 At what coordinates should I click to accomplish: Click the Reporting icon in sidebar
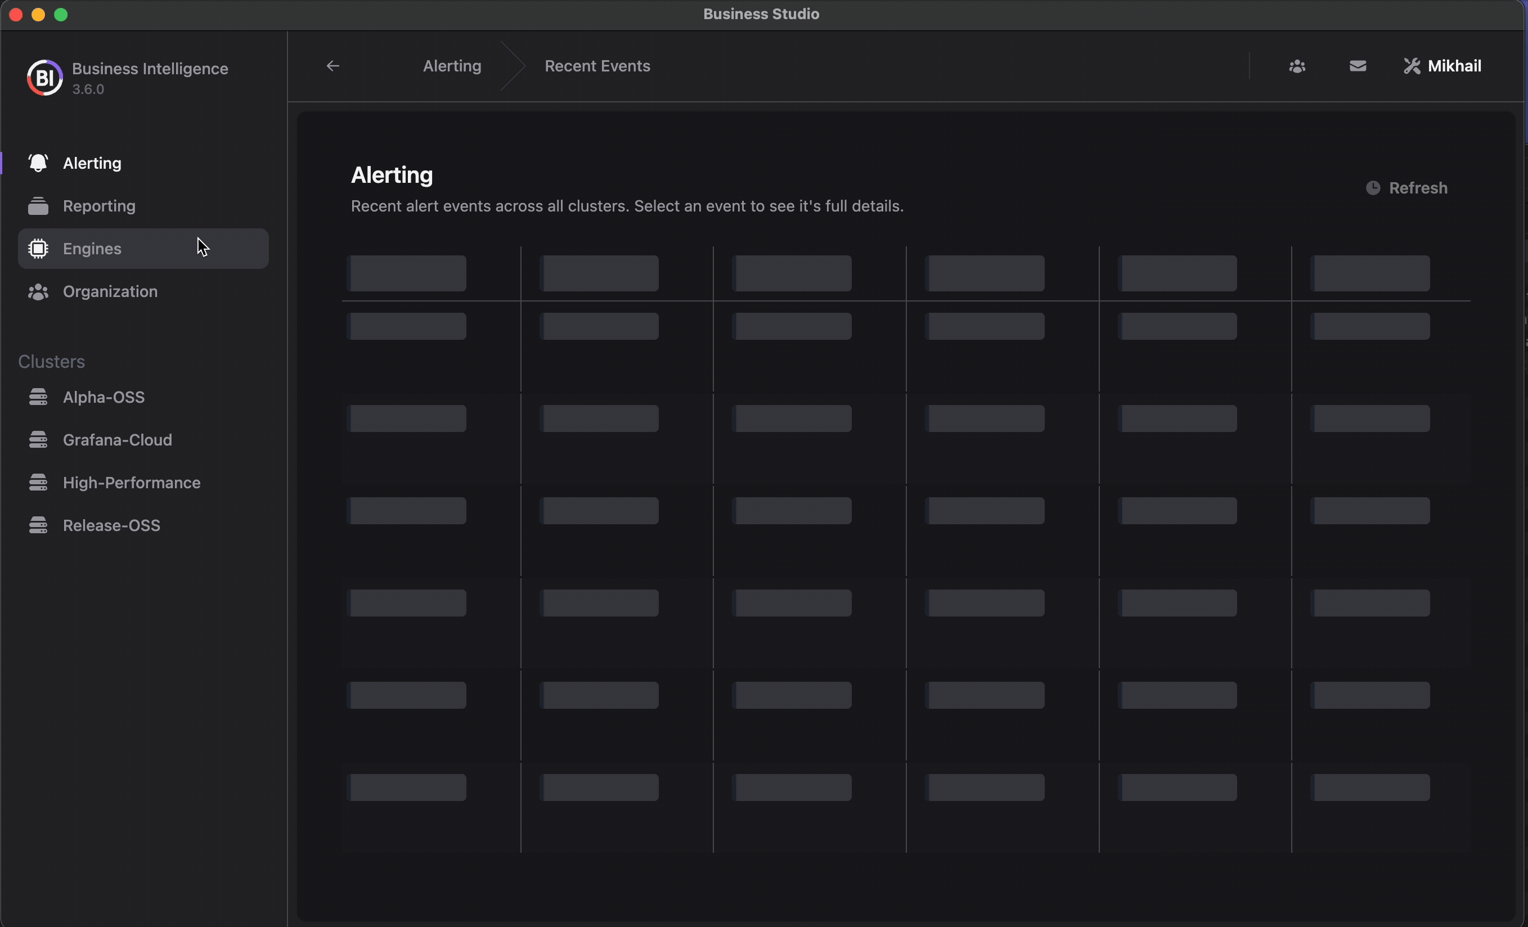[38, 206]
